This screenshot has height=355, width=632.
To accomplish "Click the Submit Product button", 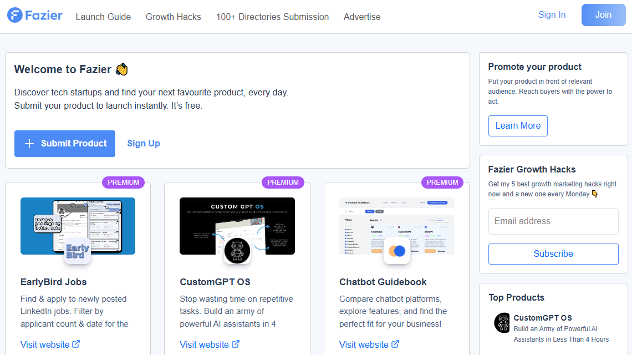I will (65, 144).
